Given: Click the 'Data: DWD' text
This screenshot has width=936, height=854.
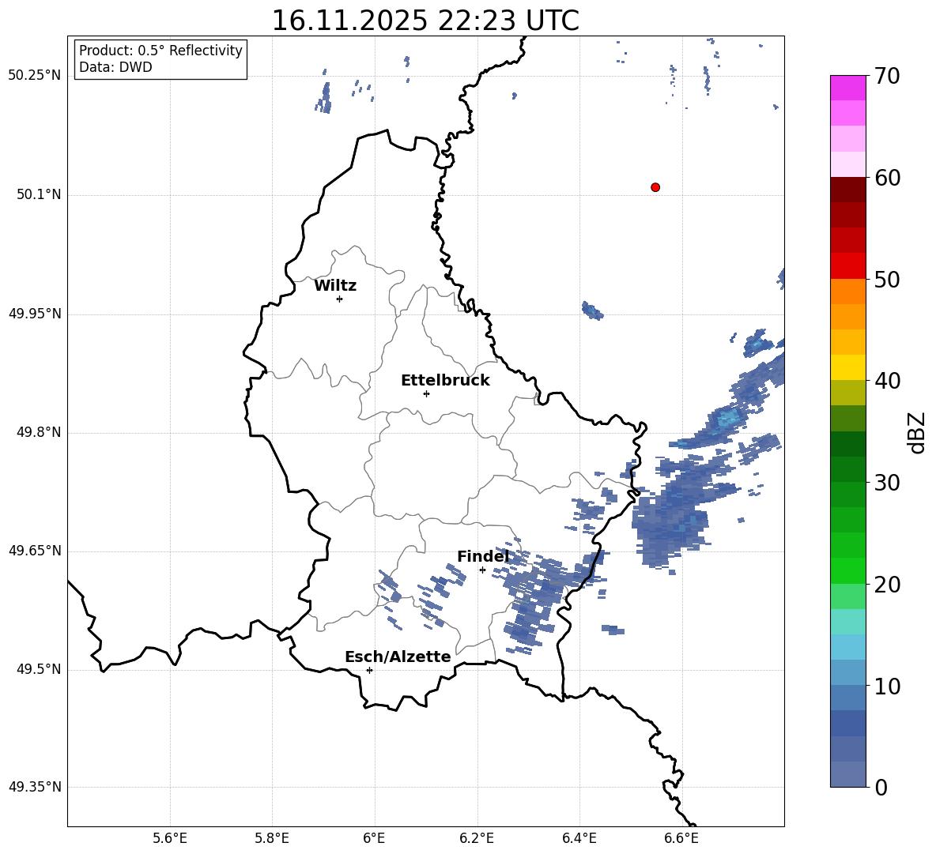Looking at the screenshot, I should 115,67.
